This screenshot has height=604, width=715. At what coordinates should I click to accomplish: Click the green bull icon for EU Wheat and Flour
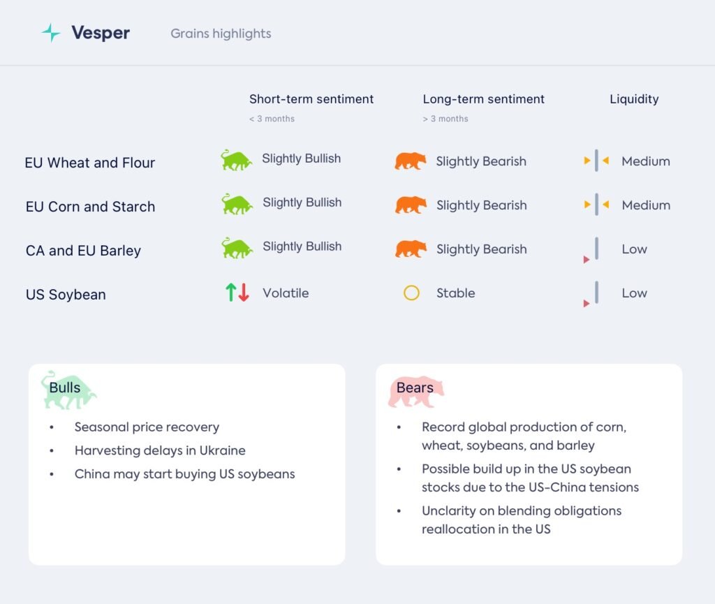236,160
